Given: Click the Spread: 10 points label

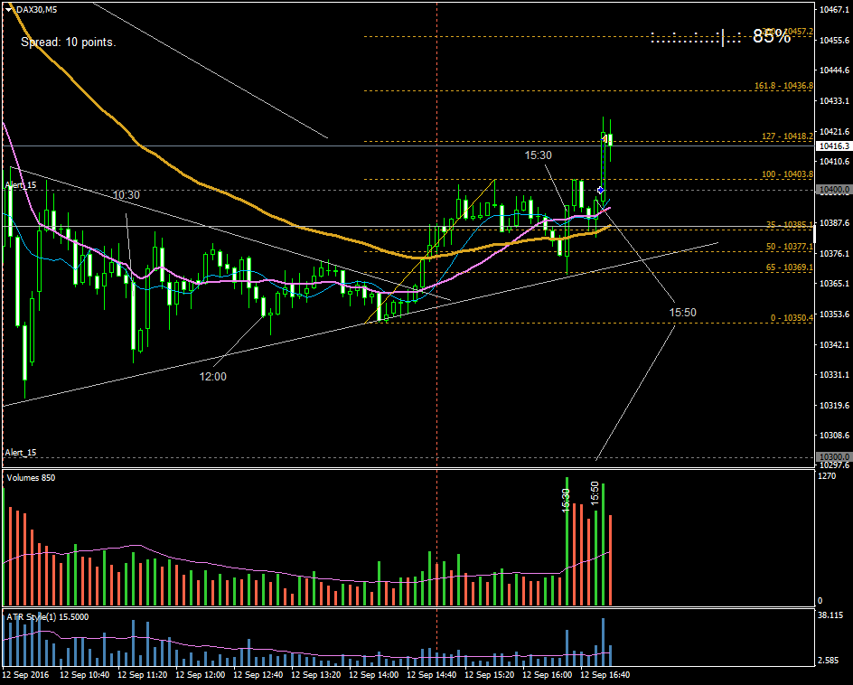Looking at the screenshot, I should click(x=69, y=42).
